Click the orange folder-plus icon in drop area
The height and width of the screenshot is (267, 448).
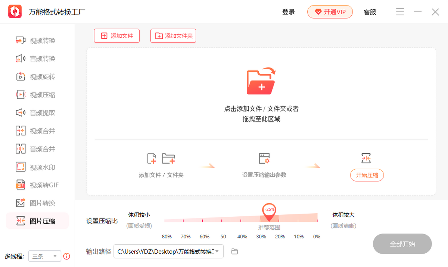(261, 81)
